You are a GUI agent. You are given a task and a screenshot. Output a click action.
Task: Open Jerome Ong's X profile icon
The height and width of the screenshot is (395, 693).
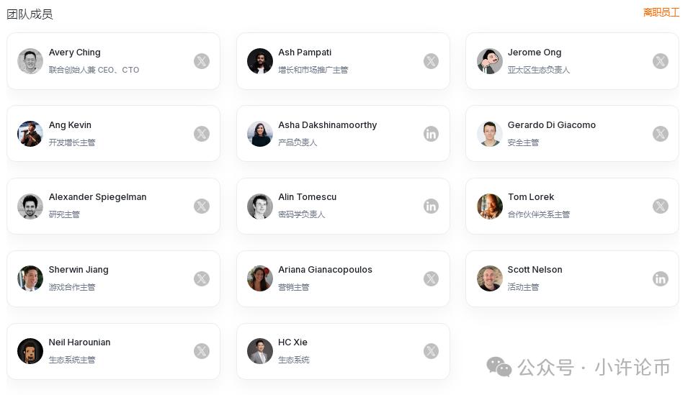[661, 61]
